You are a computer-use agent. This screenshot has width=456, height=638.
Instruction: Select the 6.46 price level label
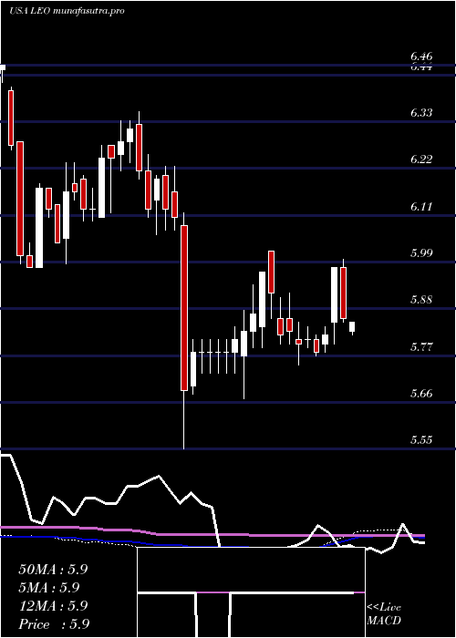pos(421,57)
